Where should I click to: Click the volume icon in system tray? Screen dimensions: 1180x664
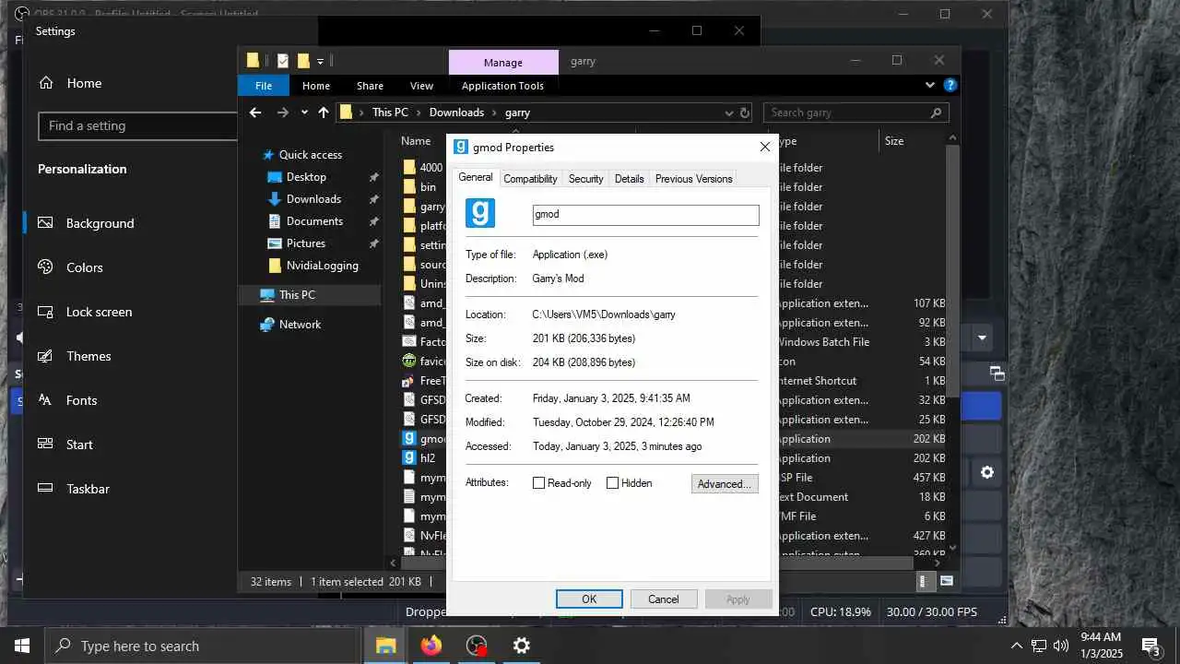1061,646
